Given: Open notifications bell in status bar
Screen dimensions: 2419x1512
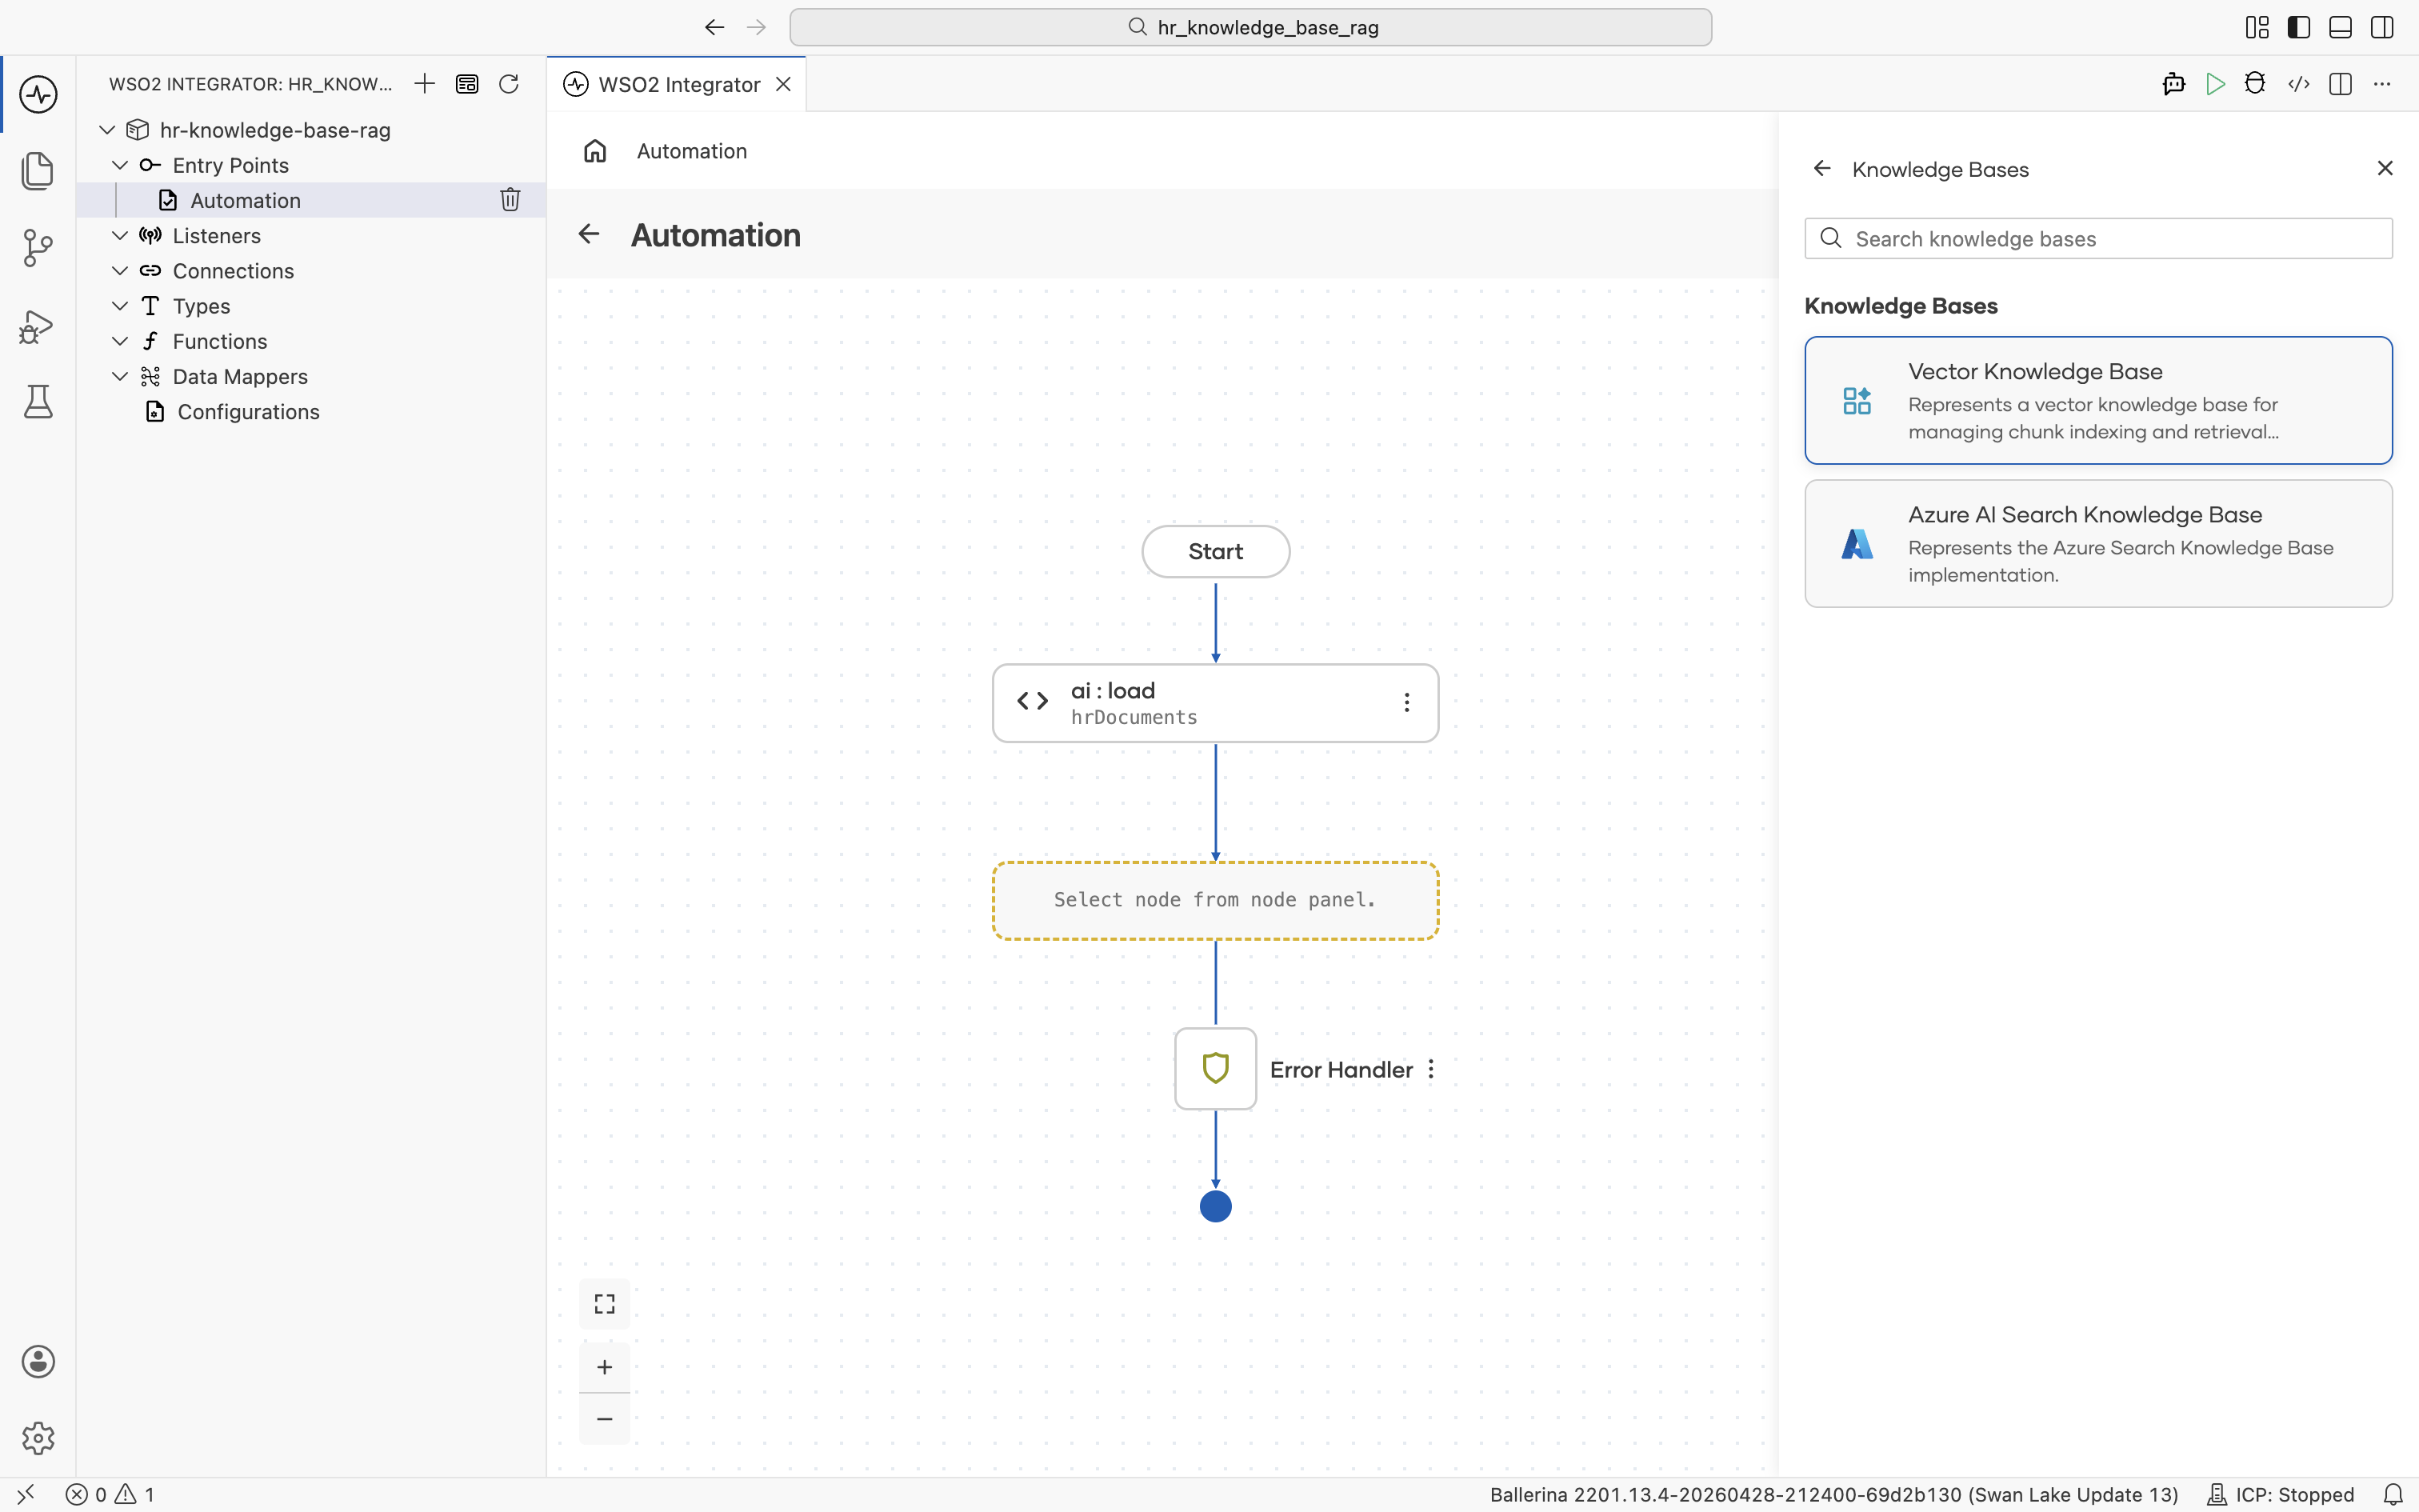Looking at the screenshot, I should [x=2393, y=1495].
